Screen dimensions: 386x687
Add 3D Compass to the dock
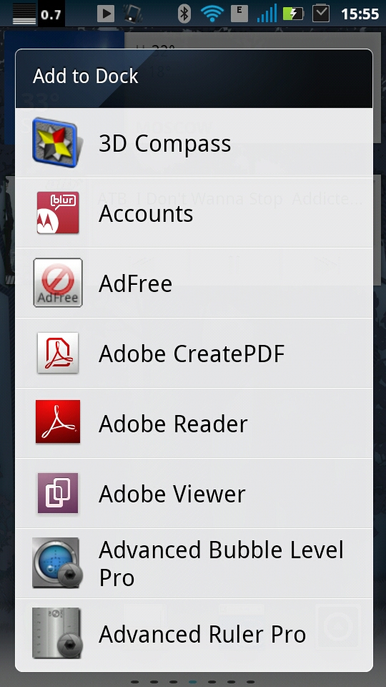194,142
